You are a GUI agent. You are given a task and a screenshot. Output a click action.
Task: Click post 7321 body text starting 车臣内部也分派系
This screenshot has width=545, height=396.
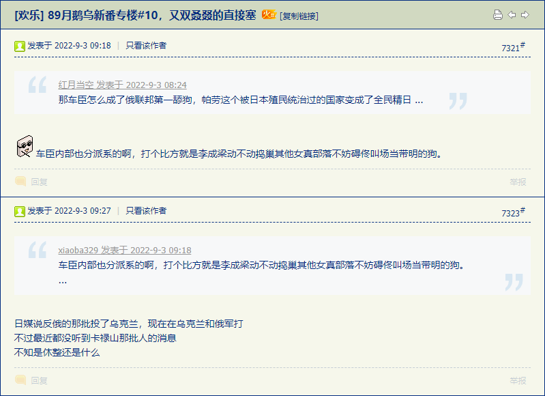coord(240,154)
